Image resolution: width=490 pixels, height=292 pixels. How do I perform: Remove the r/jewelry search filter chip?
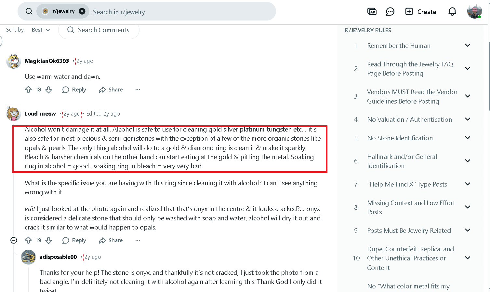(82, 11)
